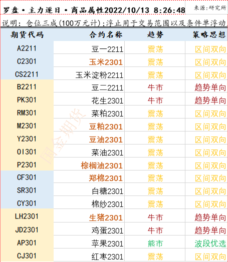Click contract name 菜粕2301

coord(107,114)
